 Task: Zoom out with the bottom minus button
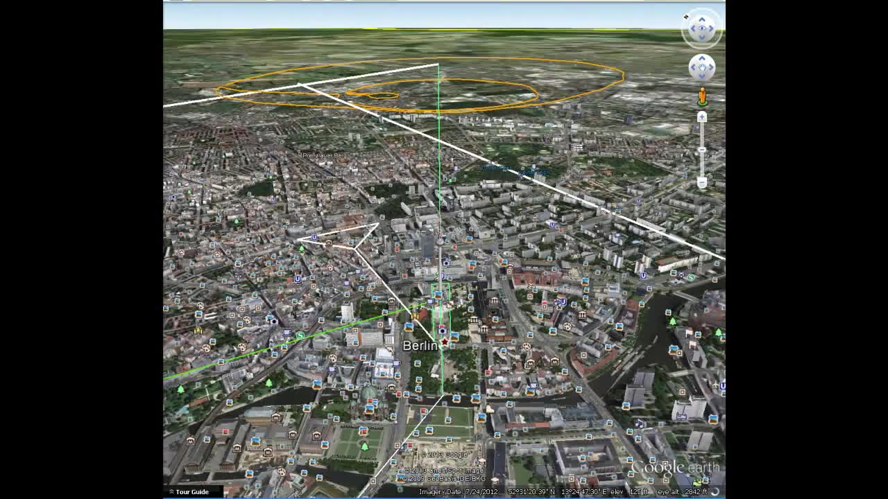(x=702, y=183)
